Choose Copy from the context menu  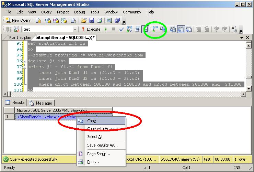click(101, 121)
